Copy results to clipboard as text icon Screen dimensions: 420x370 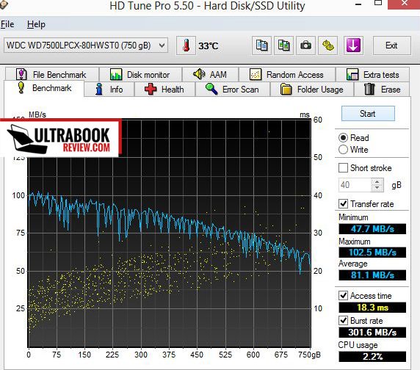tap(261, 46)
